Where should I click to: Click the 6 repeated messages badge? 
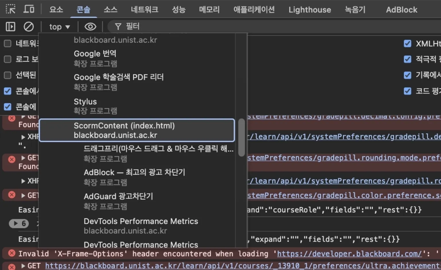tap(19, 223)
